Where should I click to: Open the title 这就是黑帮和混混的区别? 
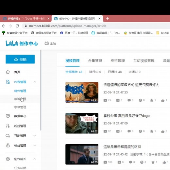point(122,147)
